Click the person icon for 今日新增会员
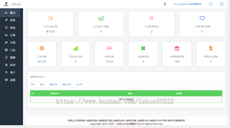 151,18
